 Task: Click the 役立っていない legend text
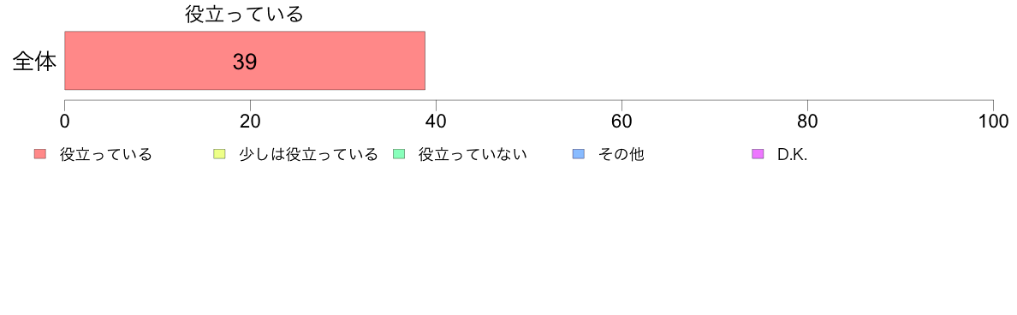(473, 154)
